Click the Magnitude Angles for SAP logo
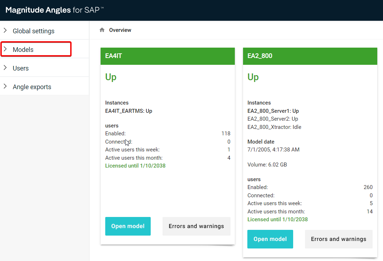 54,10
